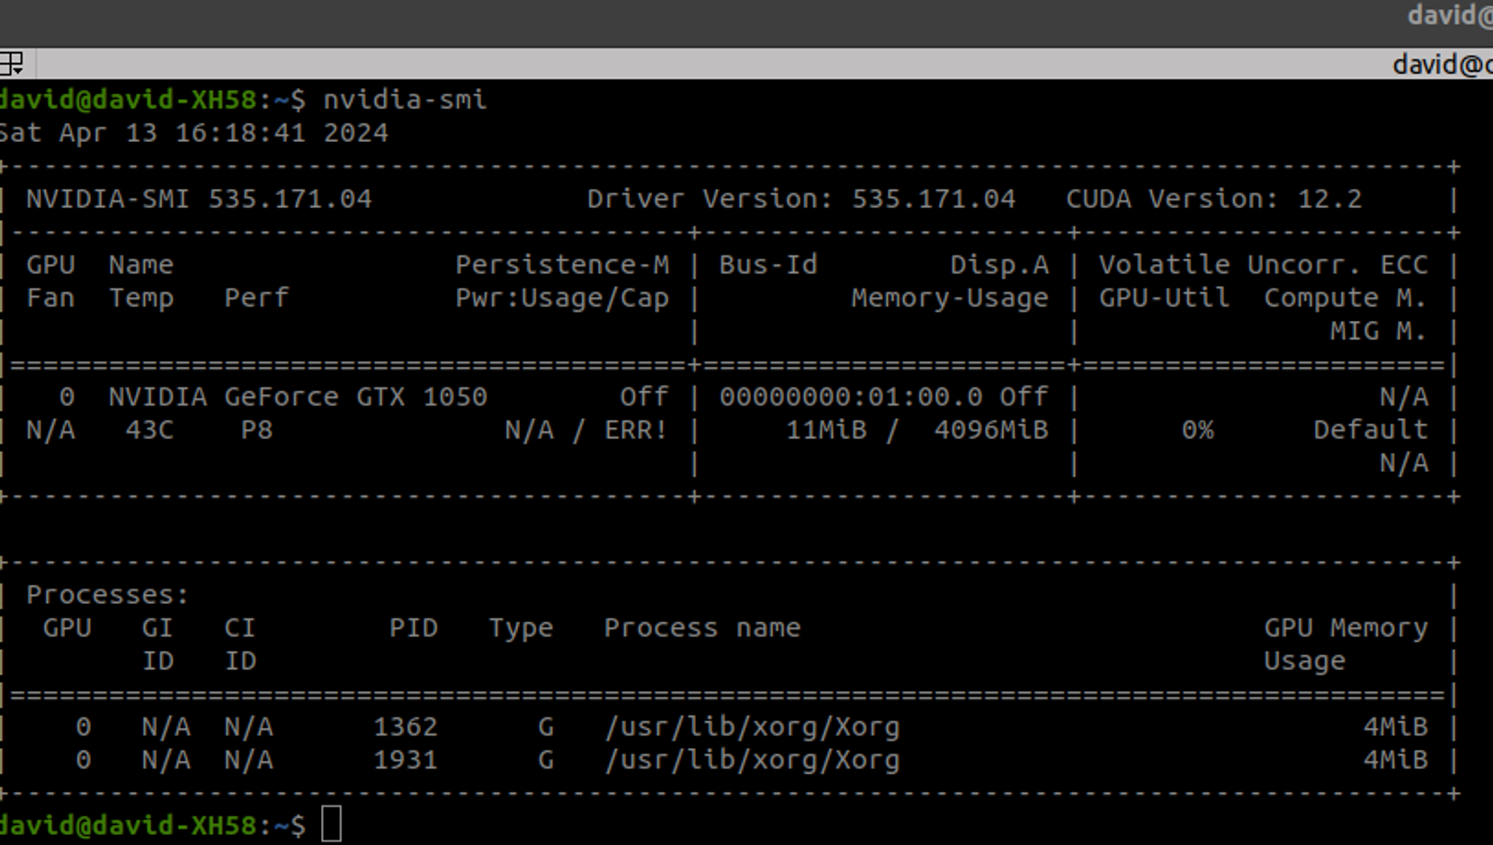This screenshot has width=1493, height=845.
Task: Click the Pwr:Usage/Cap header
Action: point(562,298)
